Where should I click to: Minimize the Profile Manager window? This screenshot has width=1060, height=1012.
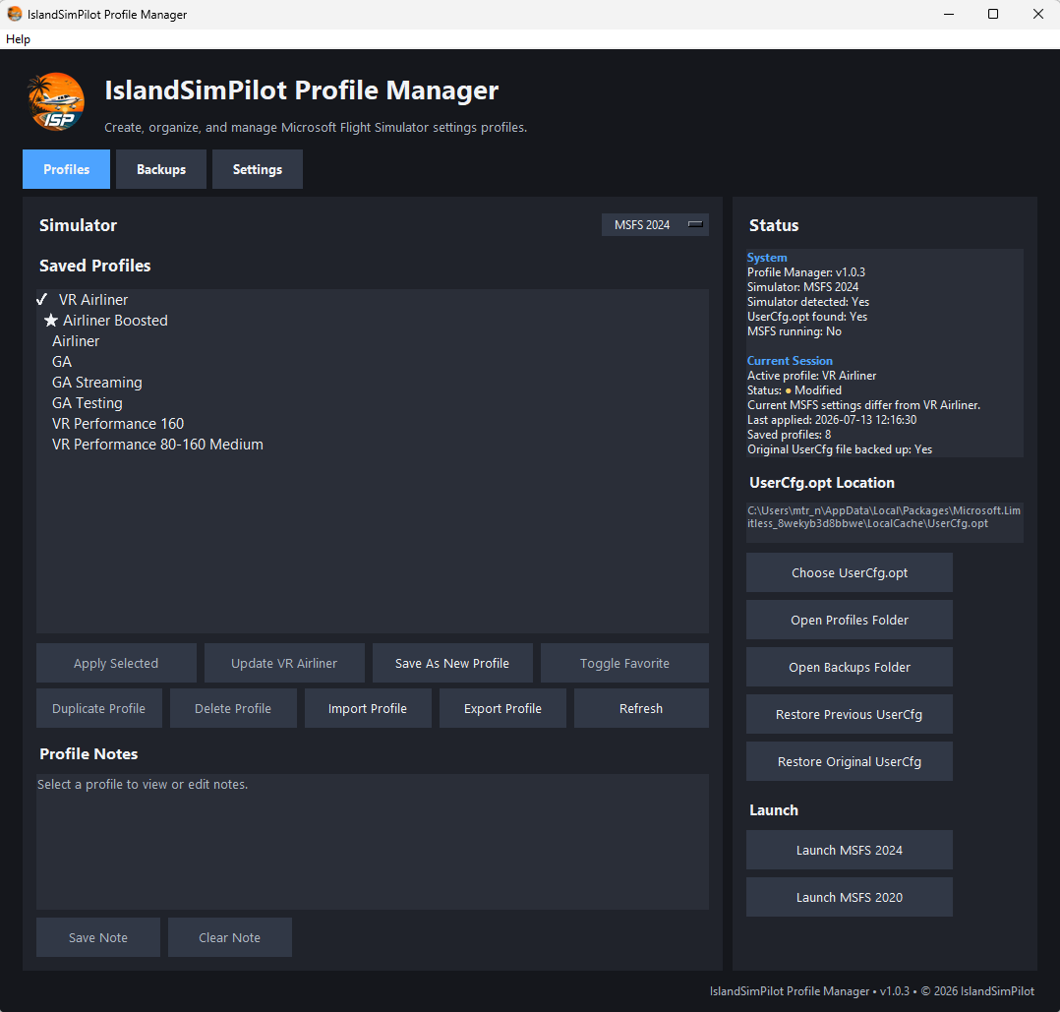(x=949, y=14)
